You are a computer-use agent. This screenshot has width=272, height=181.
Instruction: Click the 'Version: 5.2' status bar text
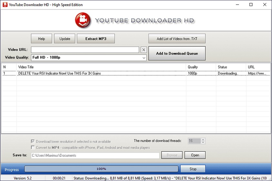pyautogui.click(x=23, y=178)
